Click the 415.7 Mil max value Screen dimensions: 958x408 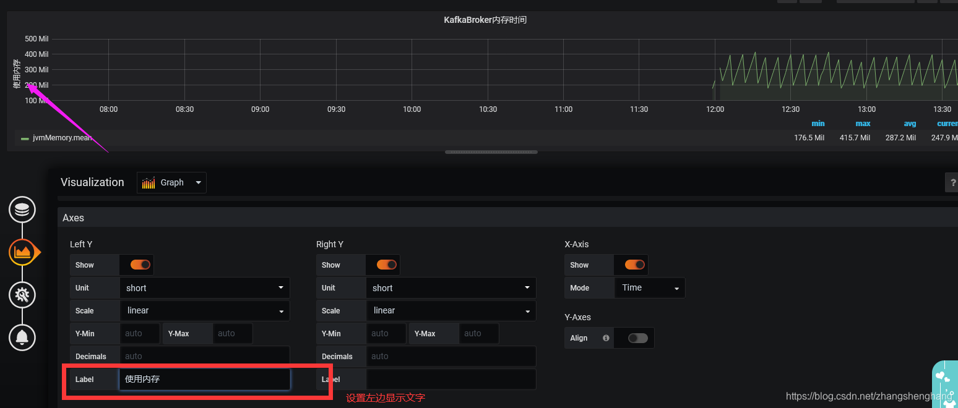pos(855,138)
